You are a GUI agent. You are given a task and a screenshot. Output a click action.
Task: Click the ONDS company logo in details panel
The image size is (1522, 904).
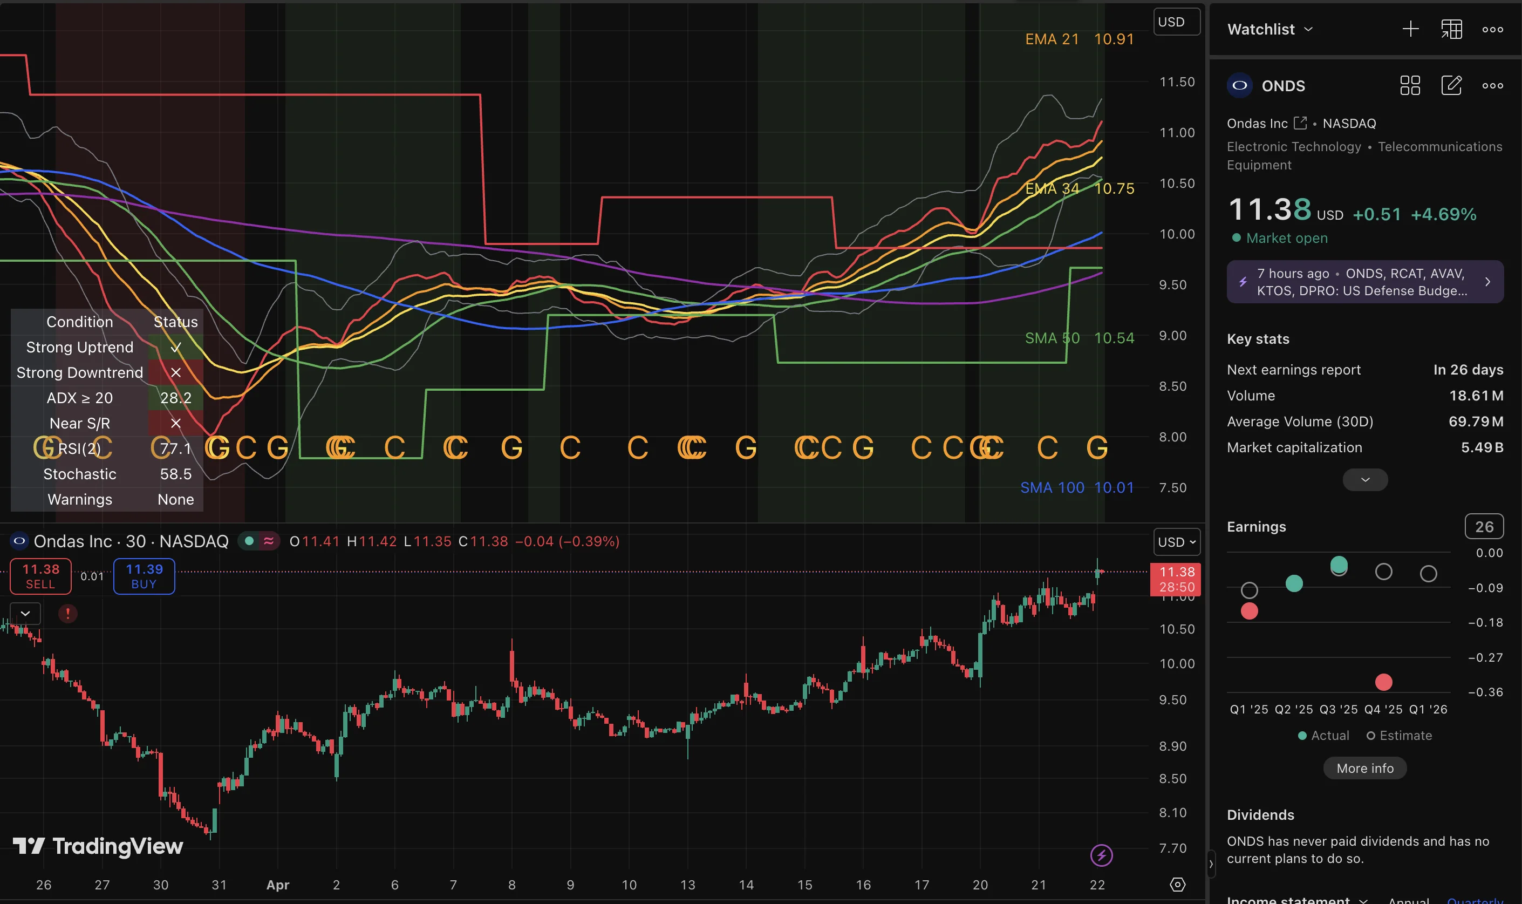tap(1239, 85)
